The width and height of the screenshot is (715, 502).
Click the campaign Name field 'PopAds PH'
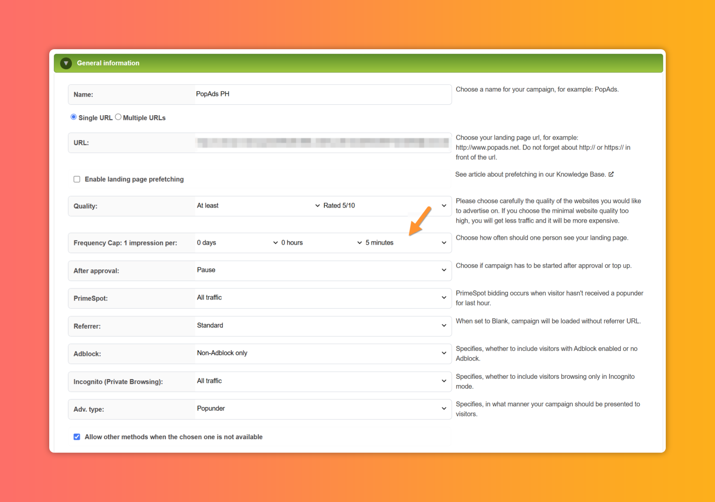click(323, 94)
